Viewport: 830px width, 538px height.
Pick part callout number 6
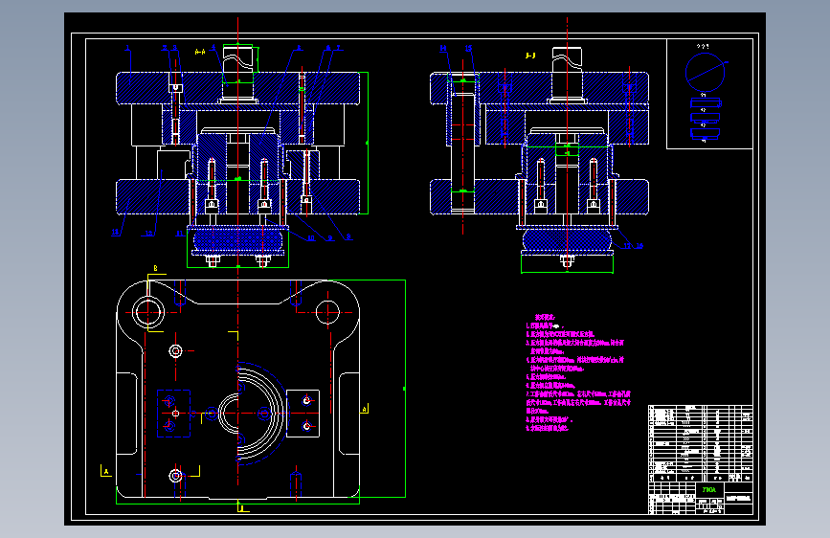coord(328,48)
